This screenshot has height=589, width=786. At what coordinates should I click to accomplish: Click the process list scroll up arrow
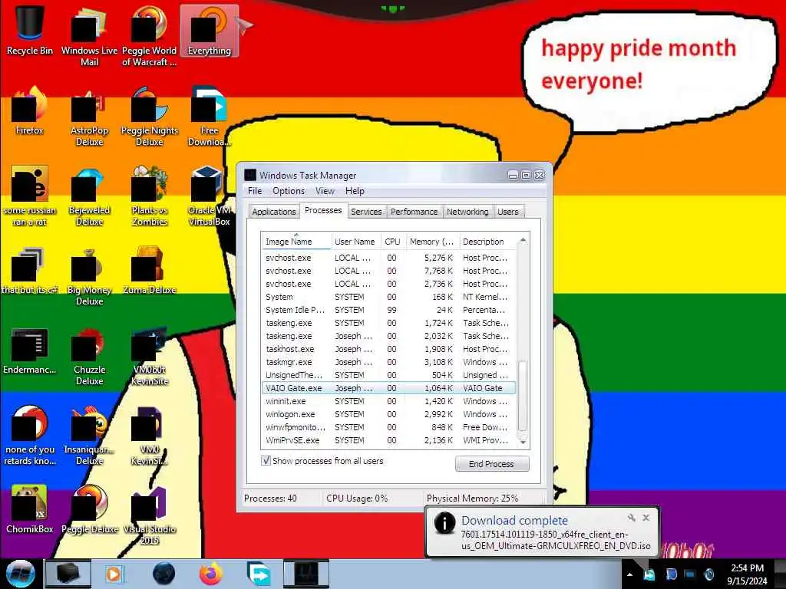(523, 241)
